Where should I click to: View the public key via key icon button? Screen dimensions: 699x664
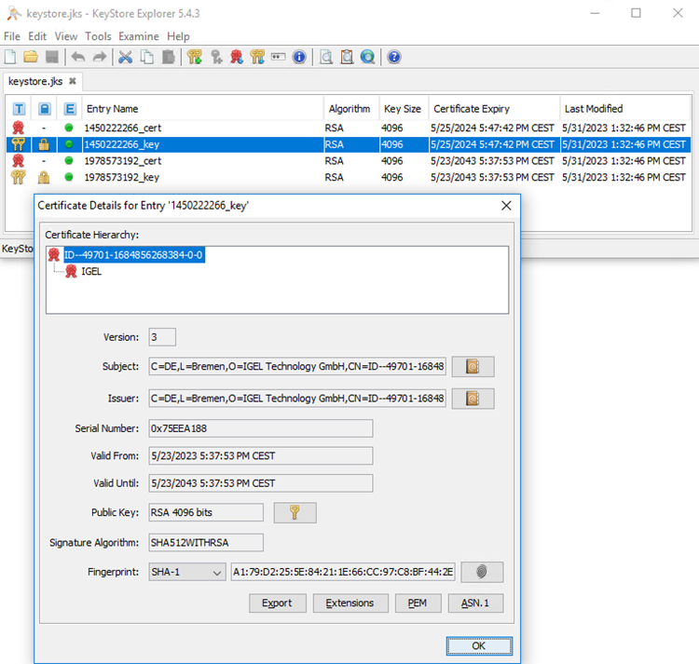tap(295, 512)
